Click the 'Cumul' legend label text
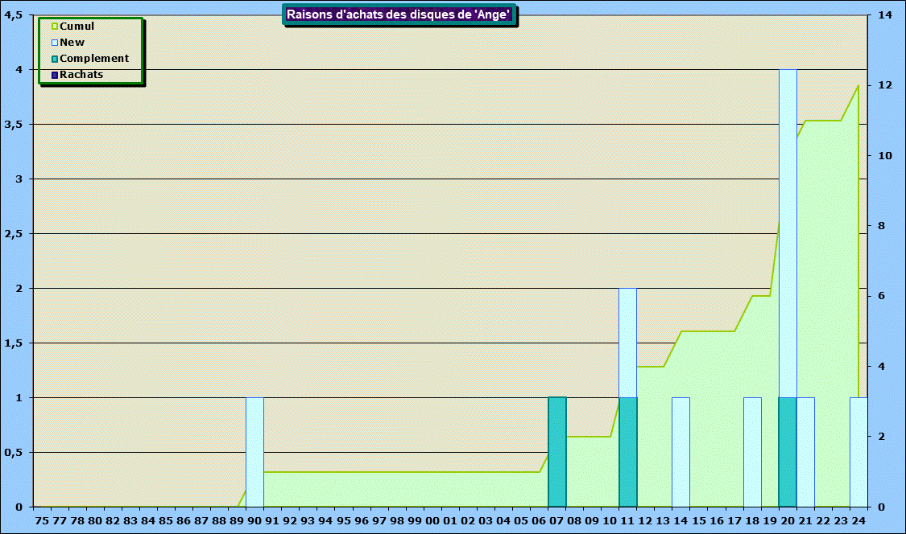Viewport: 906px width, 534px height. pyautogui.click(x=77, y=27)
